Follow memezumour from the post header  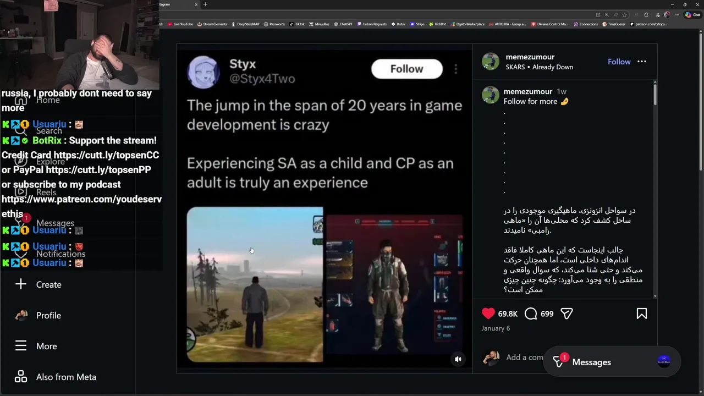tap(619, 62)
